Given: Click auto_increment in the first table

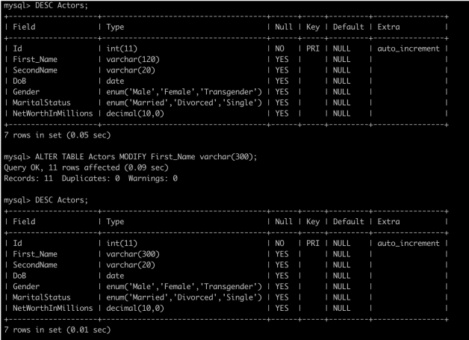Looking at the screenshot, I should (409, 49).
